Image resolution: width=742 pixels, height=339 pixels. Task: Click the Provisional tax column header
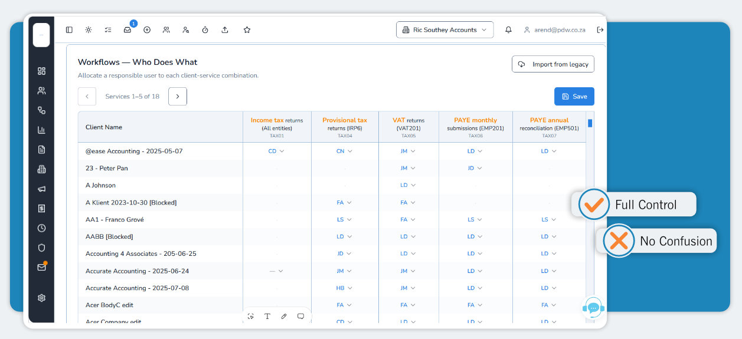pos(345,127)
